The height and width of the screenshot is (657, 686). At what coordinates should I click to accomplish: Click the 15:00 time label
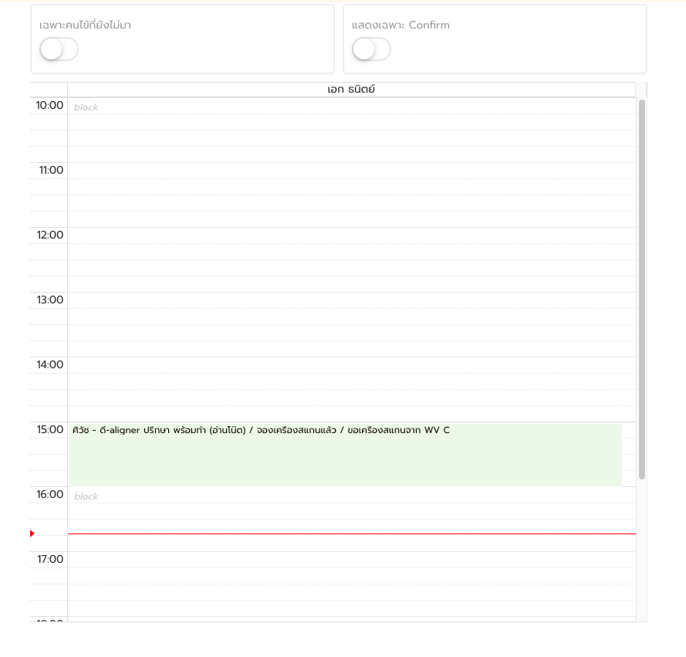point(50,429)
